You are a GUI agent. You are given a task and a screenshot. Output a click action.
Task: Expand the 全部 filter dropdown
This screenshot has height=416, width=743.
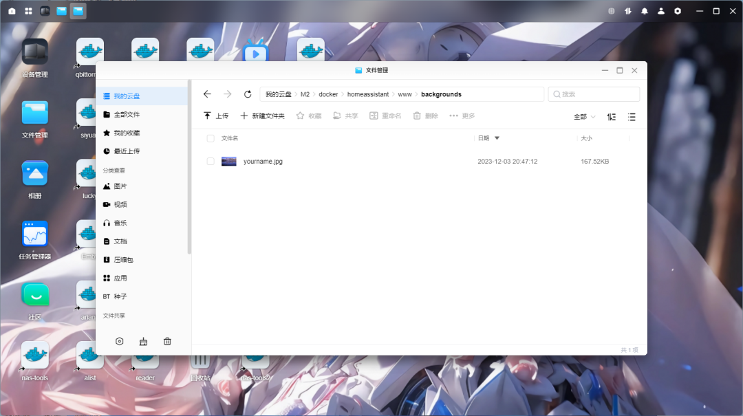click(x=584, y=117)
